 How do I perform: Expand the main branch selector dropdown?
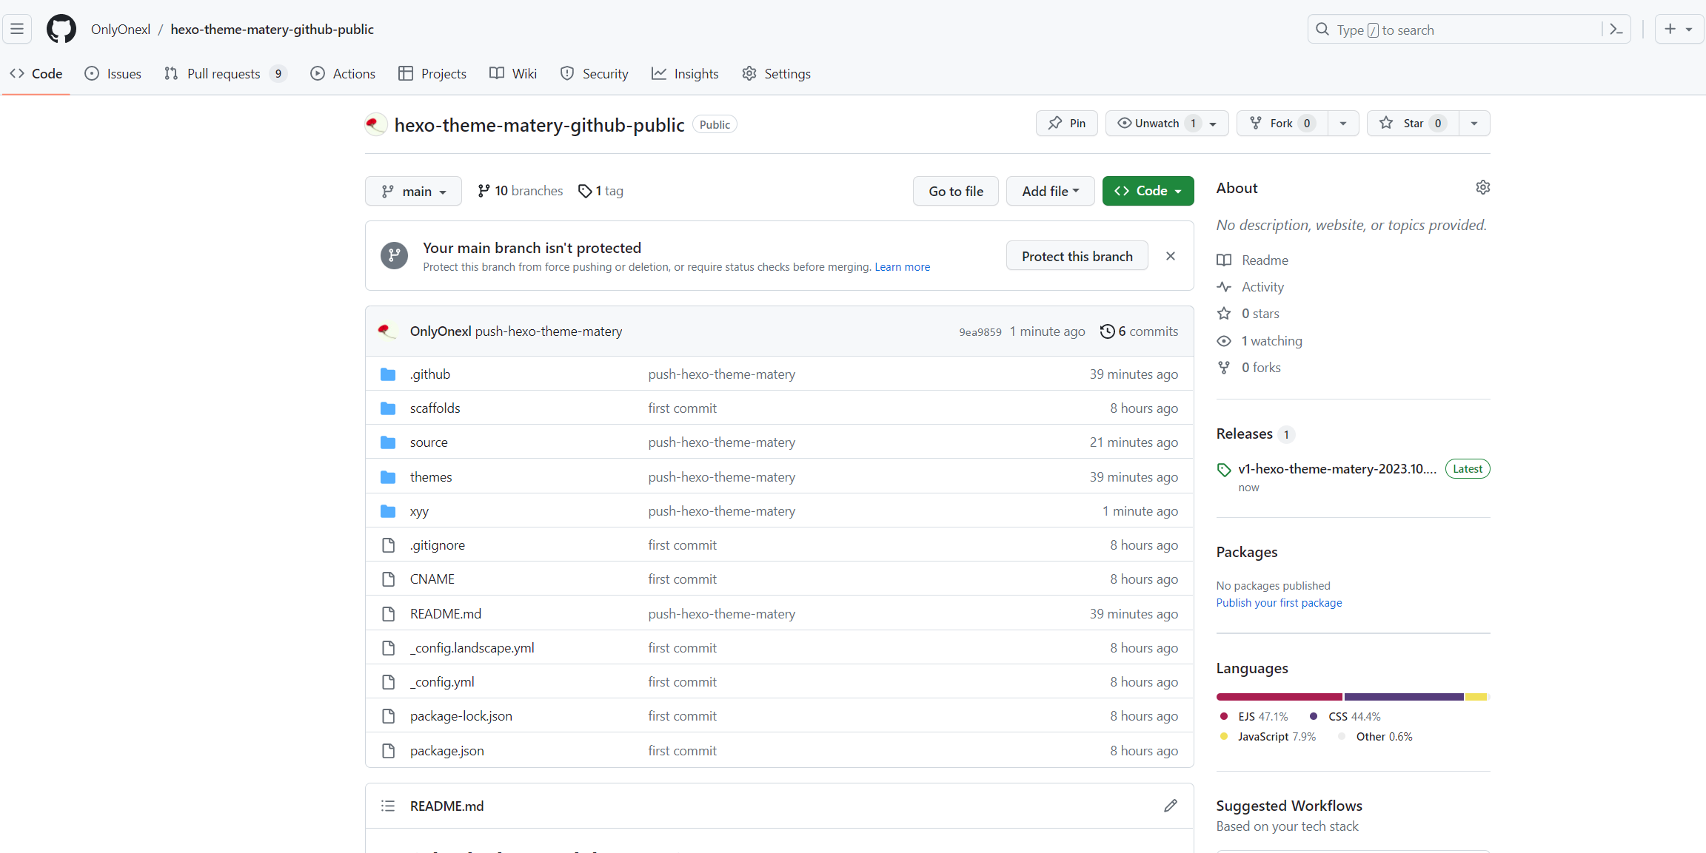[413, 192]
